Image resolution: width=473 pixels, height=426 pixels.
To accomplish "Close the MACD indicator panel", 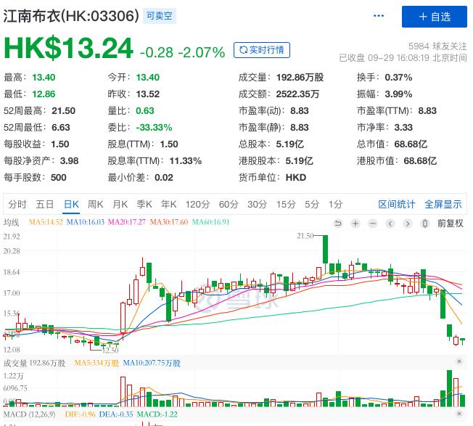I will (459, 414).
